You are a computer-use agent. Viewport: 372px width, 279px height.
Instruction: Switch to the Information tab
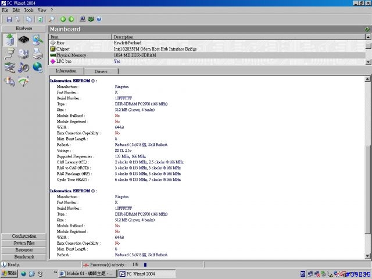tap(66, 71)
